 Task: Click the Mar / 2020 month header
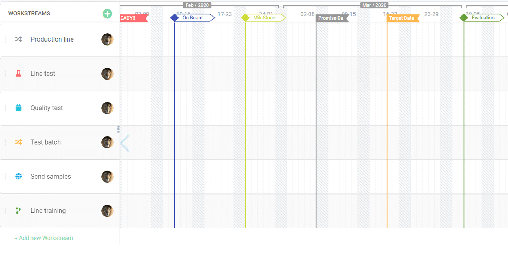(374, 5)
